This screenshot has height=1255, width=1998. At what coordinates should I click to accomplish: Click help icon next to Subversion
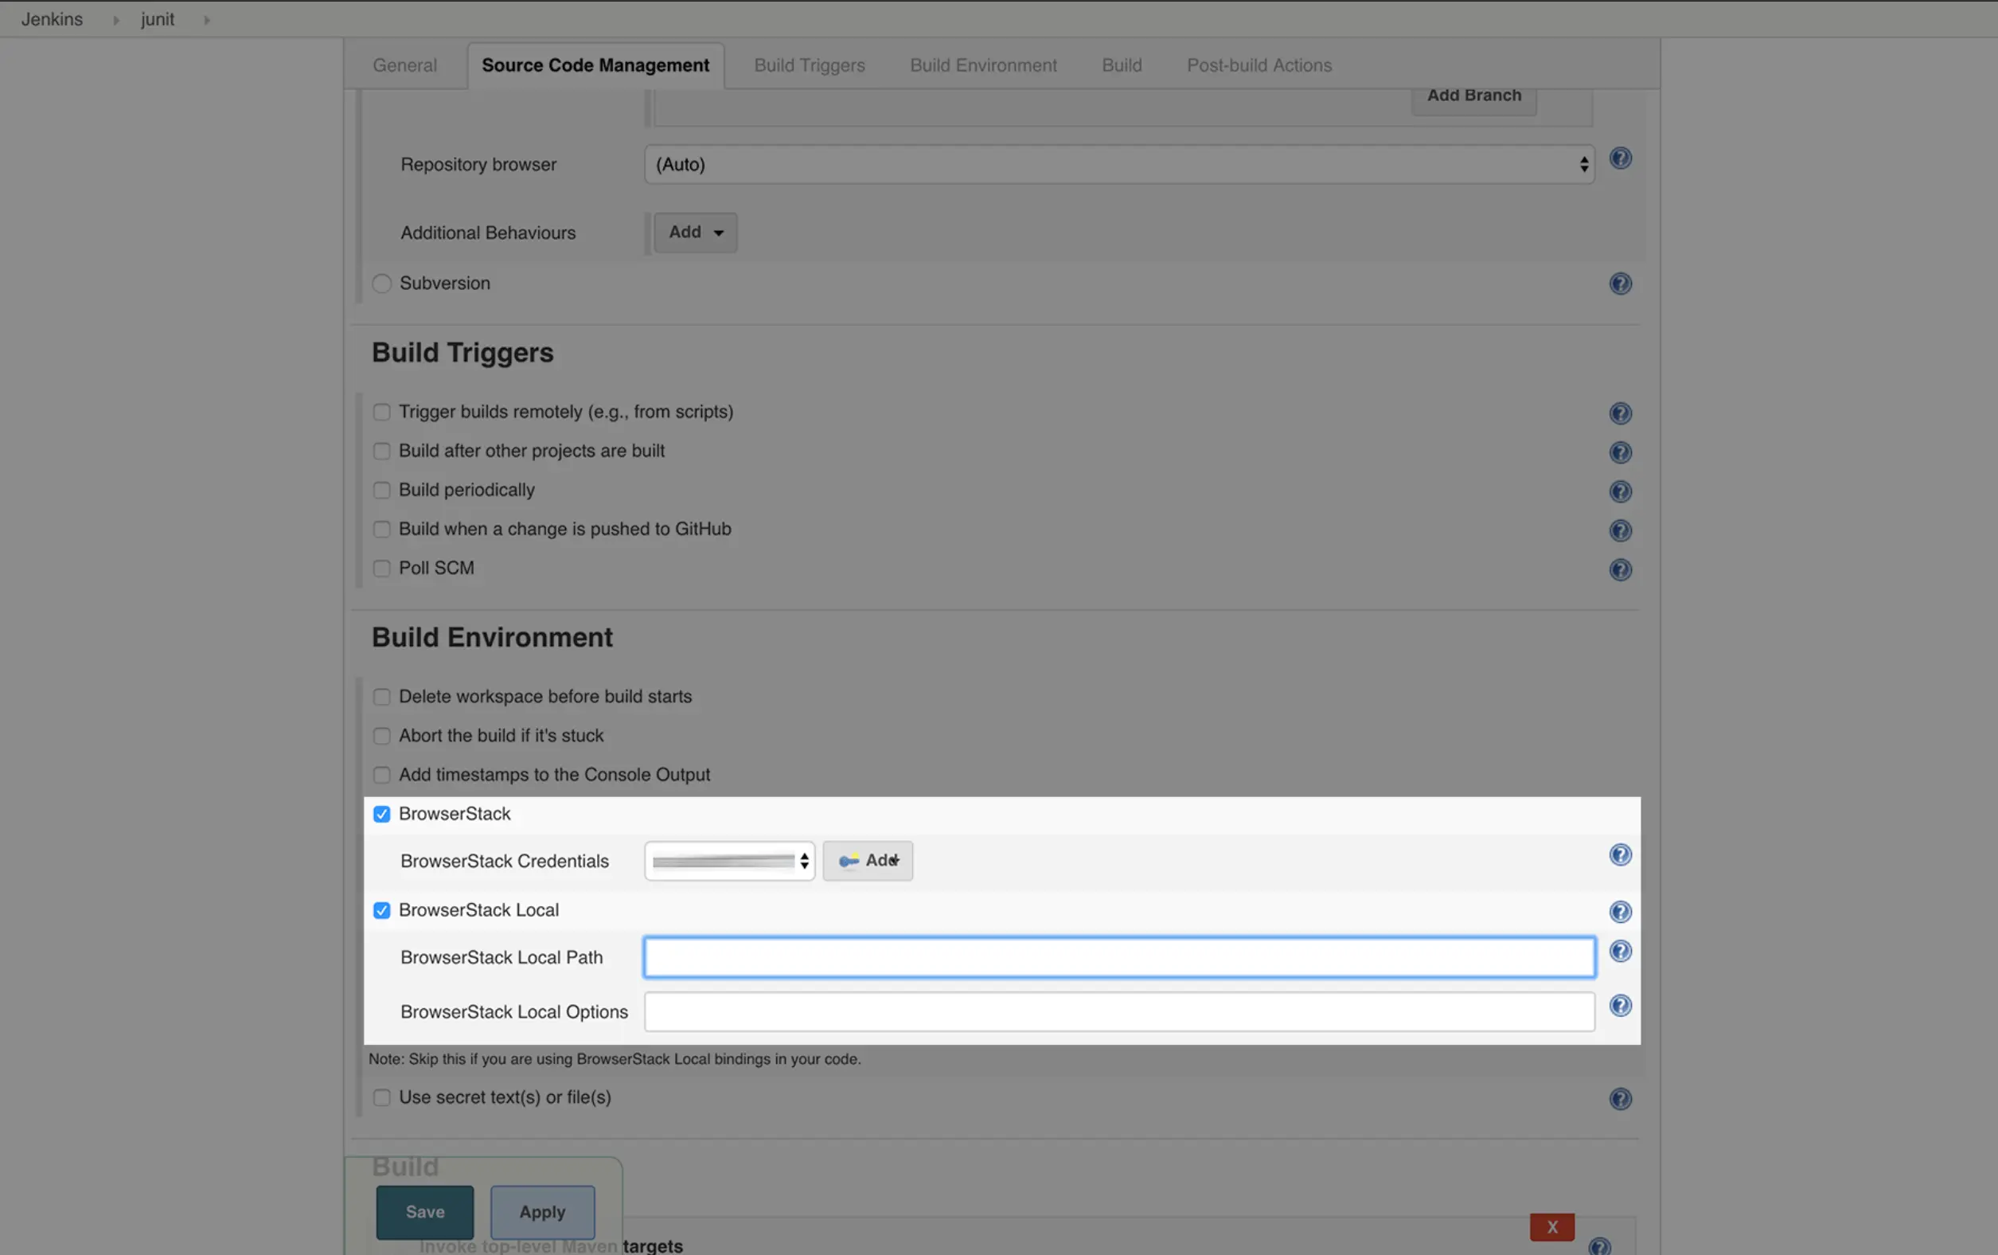click(1620, 283)
